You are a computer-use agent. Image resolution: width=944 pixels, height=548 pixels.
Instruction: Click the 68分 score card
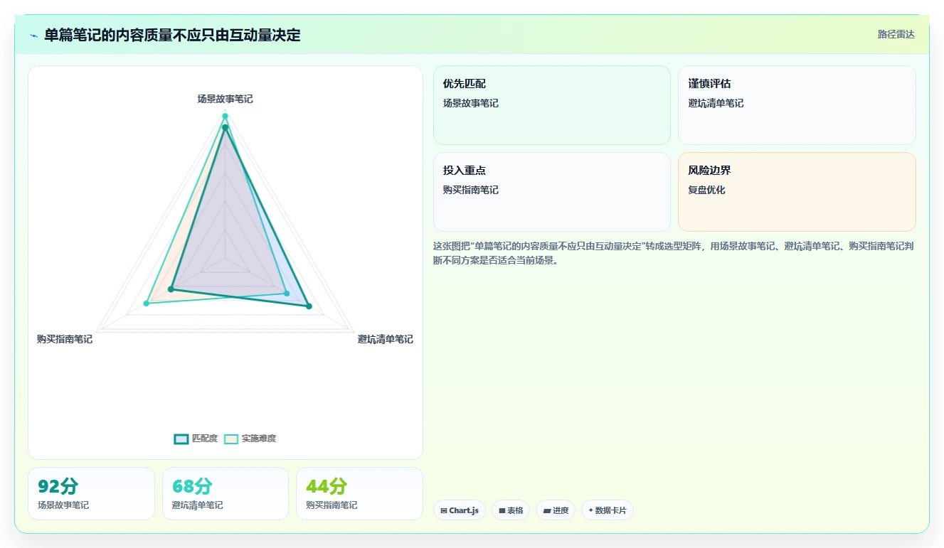coord(226,493)
